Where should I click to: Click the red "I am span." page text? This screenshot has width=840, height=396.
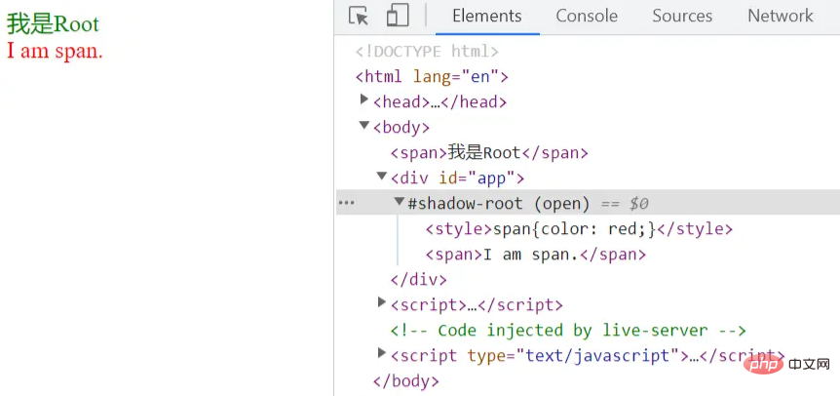point(55,52)
